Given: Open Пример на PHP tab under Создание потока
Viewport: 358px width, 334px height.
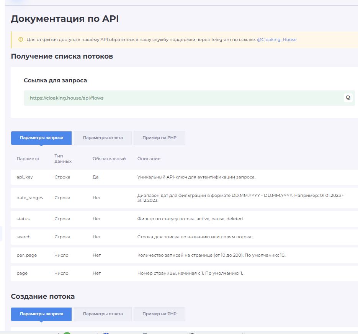Looking at the screenshot, I should point(159,314).
